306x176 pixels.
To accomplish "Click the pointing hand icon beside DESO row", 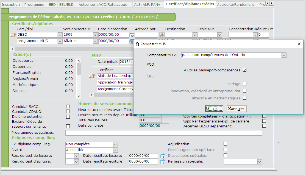I will coord(13,35).
